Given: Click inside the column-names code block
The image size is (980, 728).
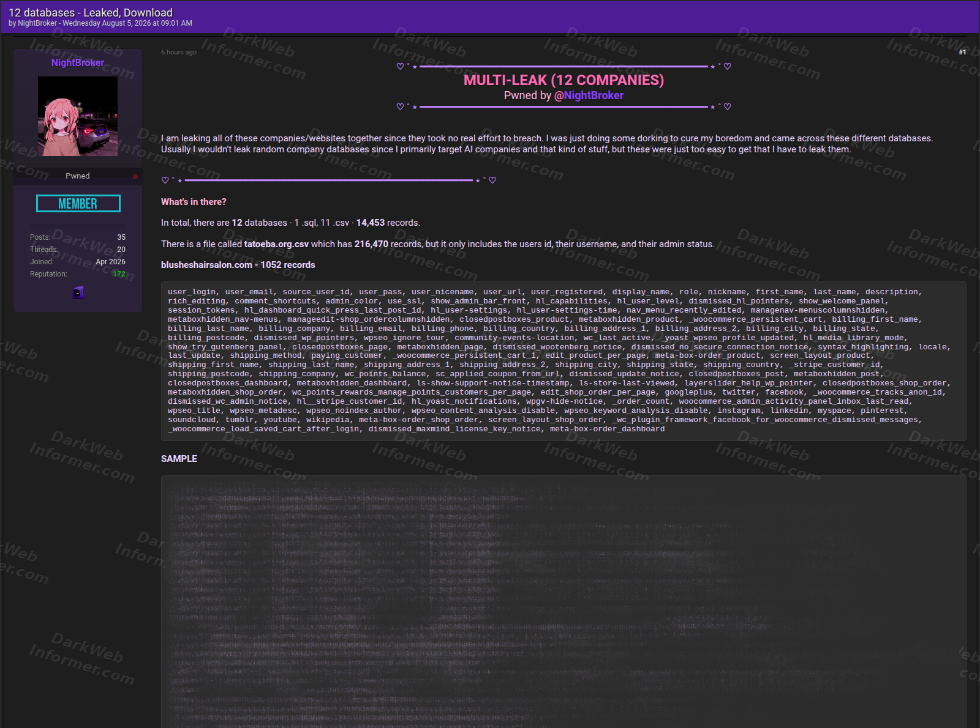Looking at the screenshot, I should pos(563,361).
